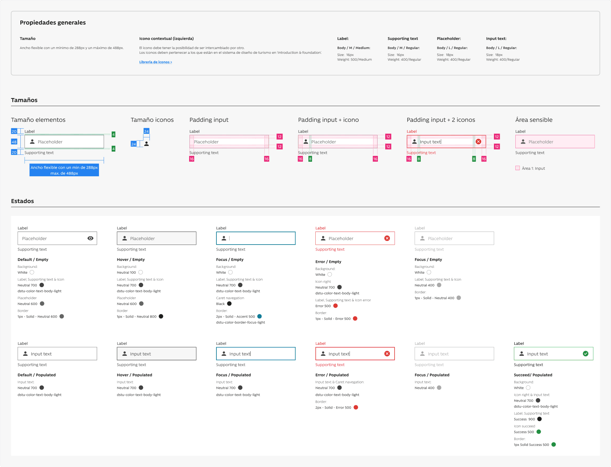Click the Propiedades generales heading
Image resolution: width=611 pixels, height=467 pixels.
tap(53, 23)
